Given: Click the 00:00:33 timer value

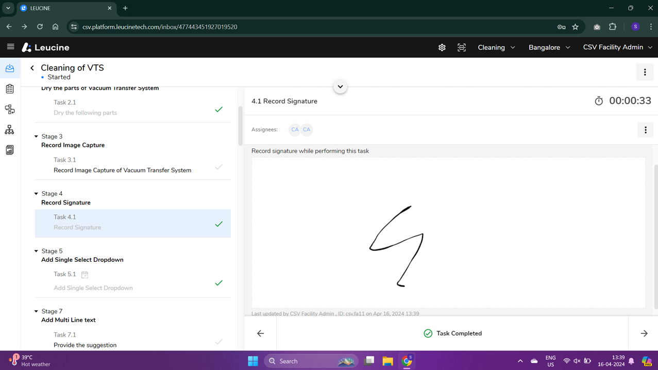Looking at the screenshot, I should [x=630, y=101].
